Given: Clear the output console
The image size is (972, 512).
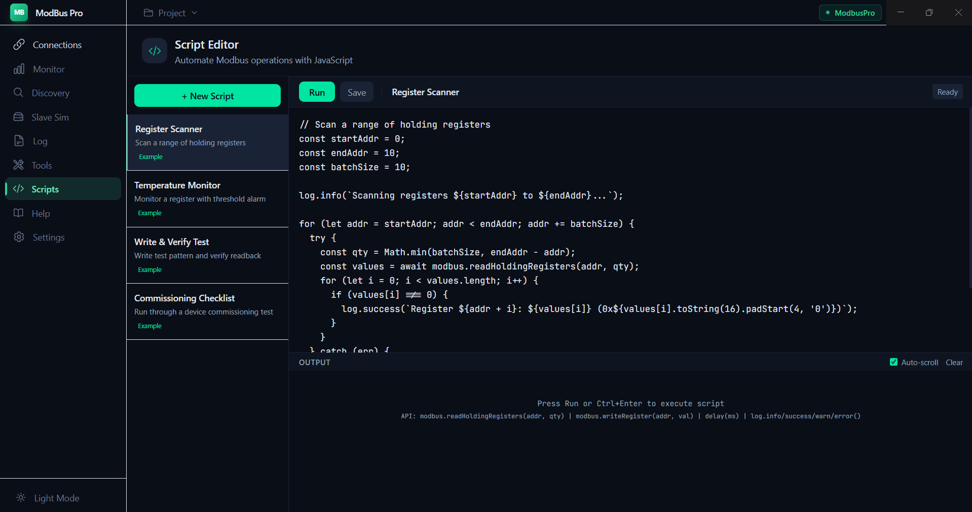Looking at the screenshot, I should (954, 362).
